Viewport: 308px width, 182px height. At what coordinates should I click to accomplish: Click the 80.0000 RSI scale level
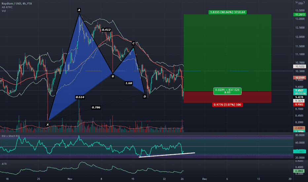(x=300, y=135)
